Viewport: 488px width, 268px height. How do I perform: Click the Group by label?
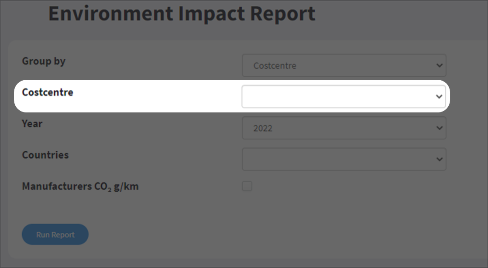coord(44,61)
